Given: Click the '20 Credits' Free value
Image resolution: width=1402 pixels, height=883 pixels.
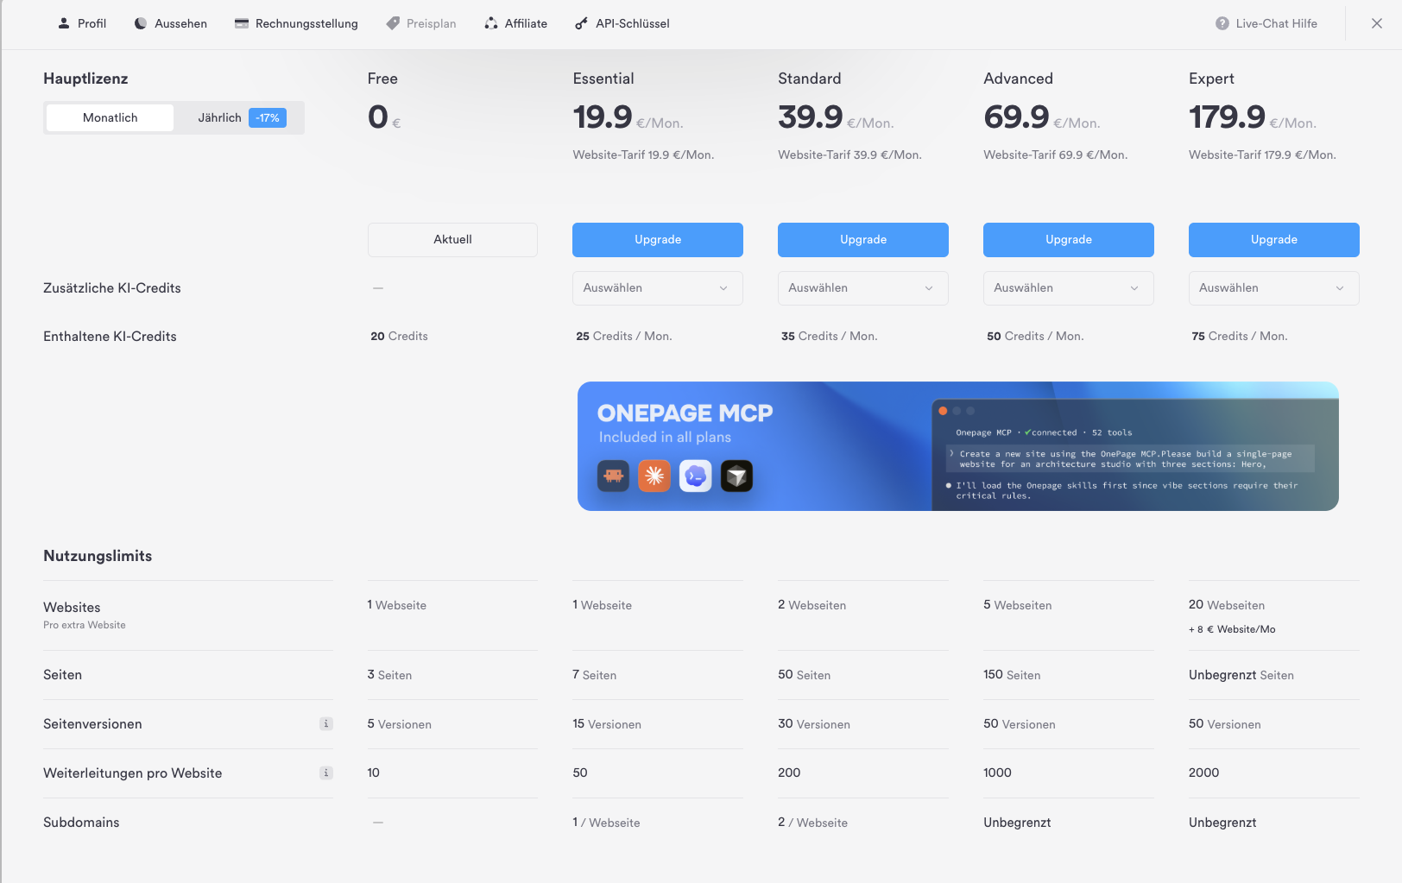Looking at the screenshot, I should click(399, 337).
